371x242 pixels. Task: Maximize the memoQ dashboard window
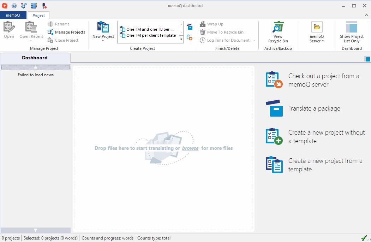pos(354,6)
